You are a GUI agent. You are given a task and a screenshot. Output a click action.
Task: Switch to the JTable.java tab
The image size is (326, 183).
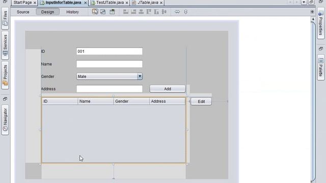pos(148,3)
